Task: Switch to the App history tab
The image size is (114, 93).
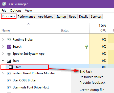Action: (45, 17)
